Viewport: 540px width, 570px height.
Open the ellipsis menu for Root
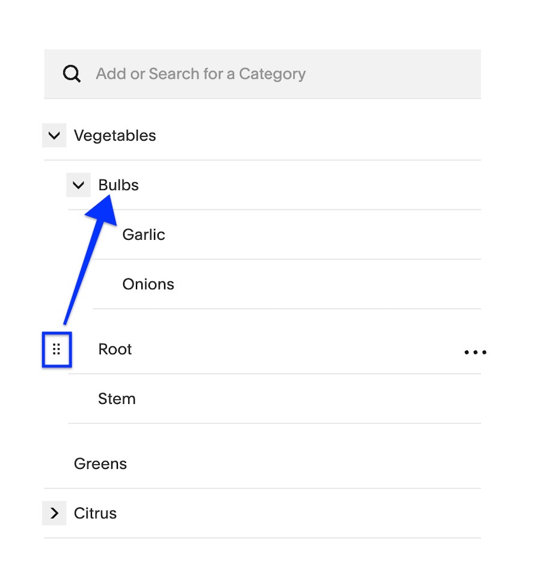tap(475, 352)
